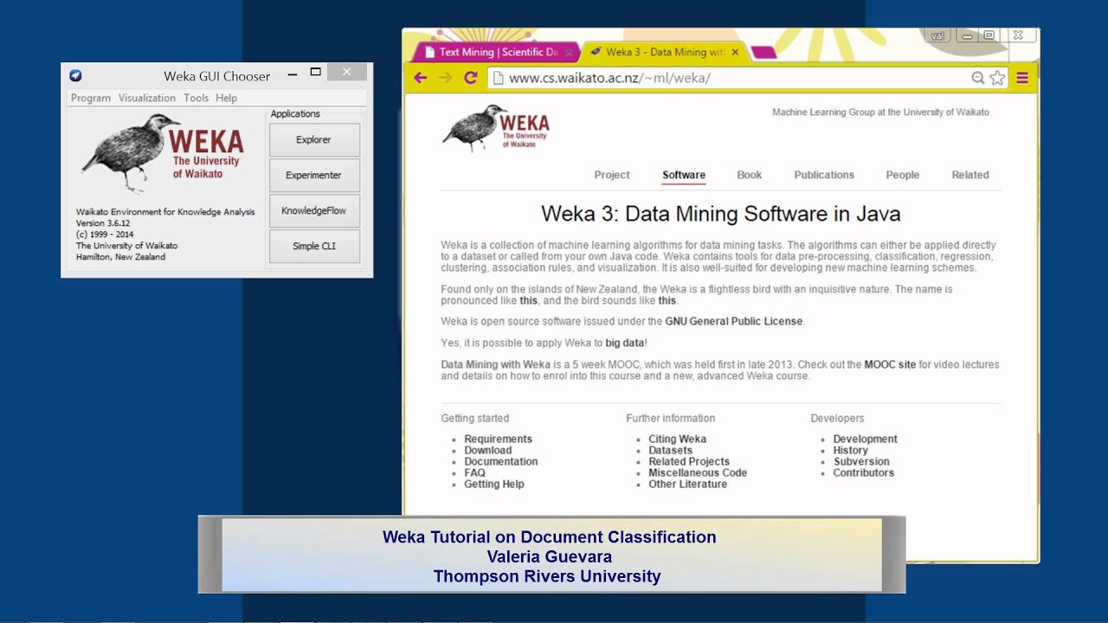Click the Software navigation link
Viewport: 1108px width, 623px height.
pyautogui.click(x=684, y=175)
